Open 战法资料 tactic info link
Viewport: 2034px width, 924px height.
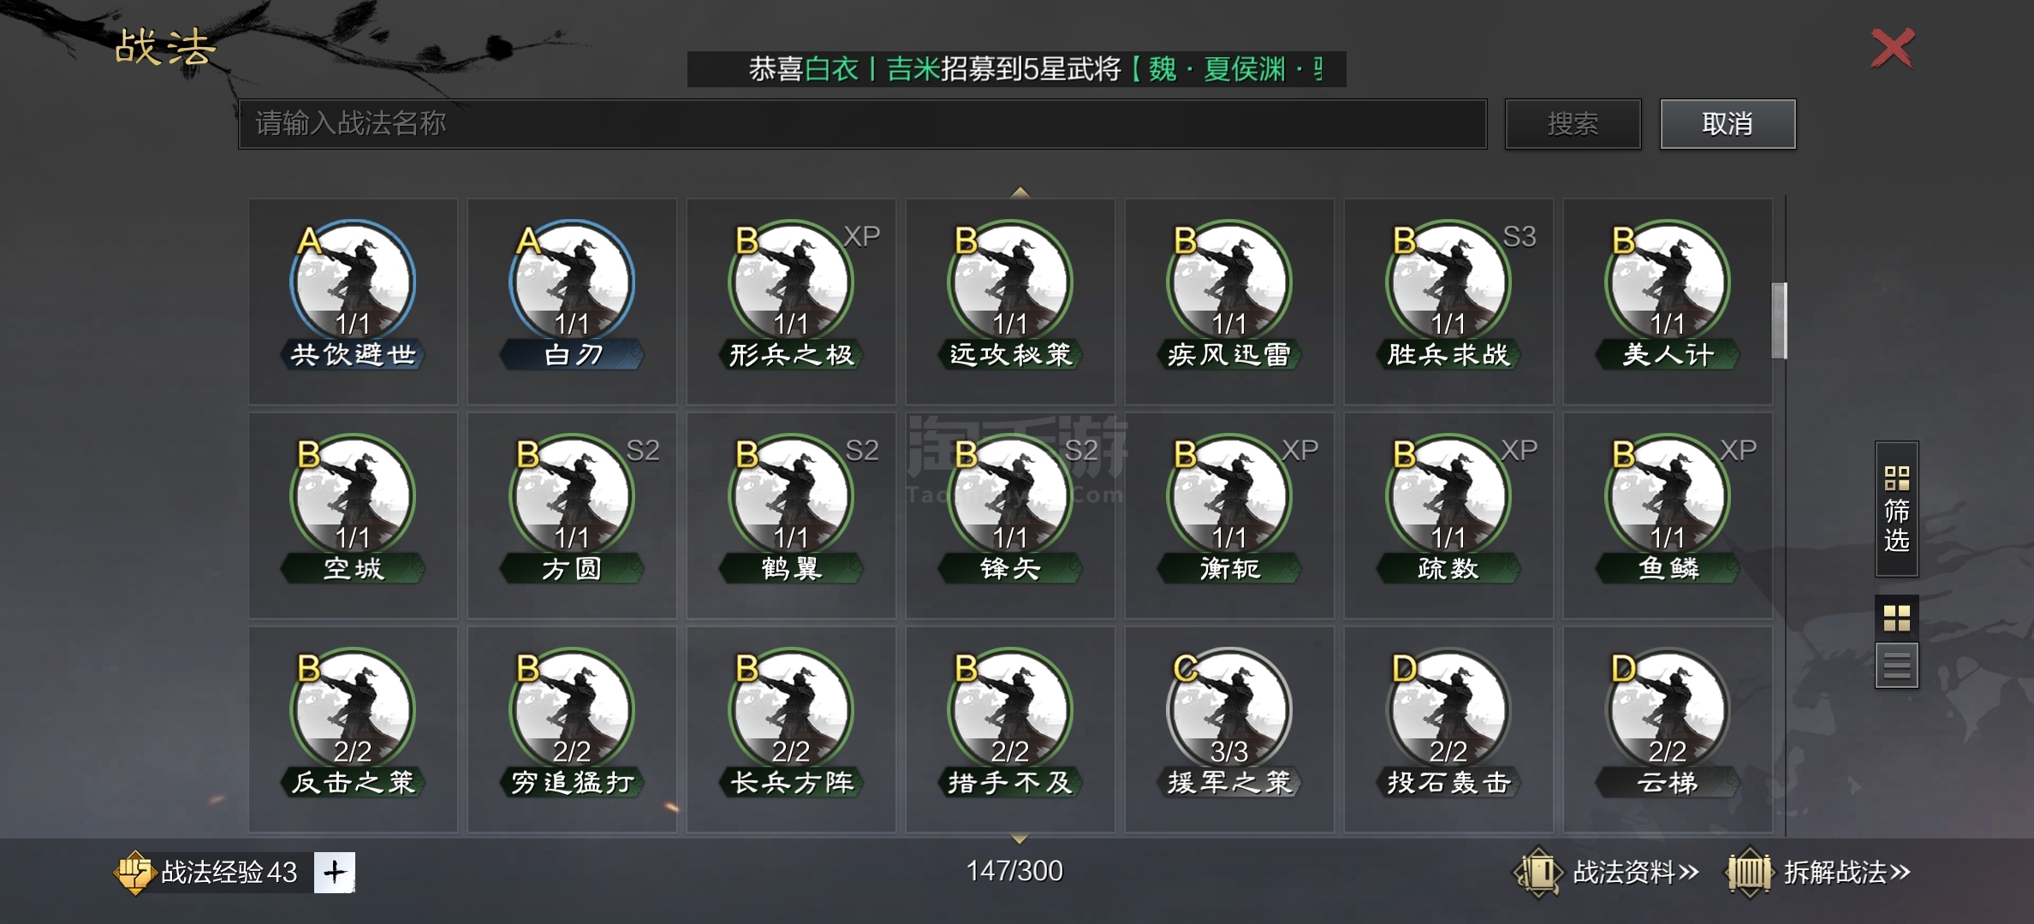point(1606,873)
